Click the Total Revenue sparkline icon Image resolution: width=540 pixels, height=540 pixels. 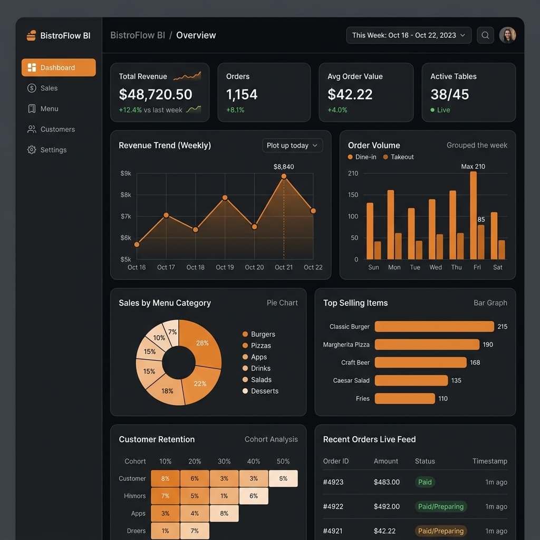coord(187,76)
